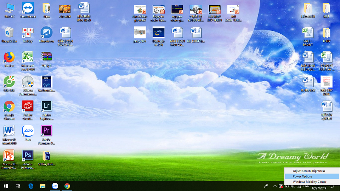
Task: Open Windows Mobility Center from the menu
Action: pos(309,182)
